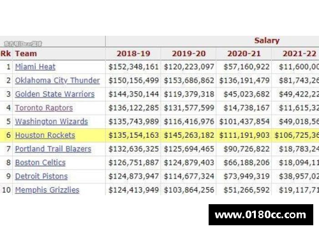Click the Salary group header
This screenshot has width=319, height=231.
[x=267, y=41]
